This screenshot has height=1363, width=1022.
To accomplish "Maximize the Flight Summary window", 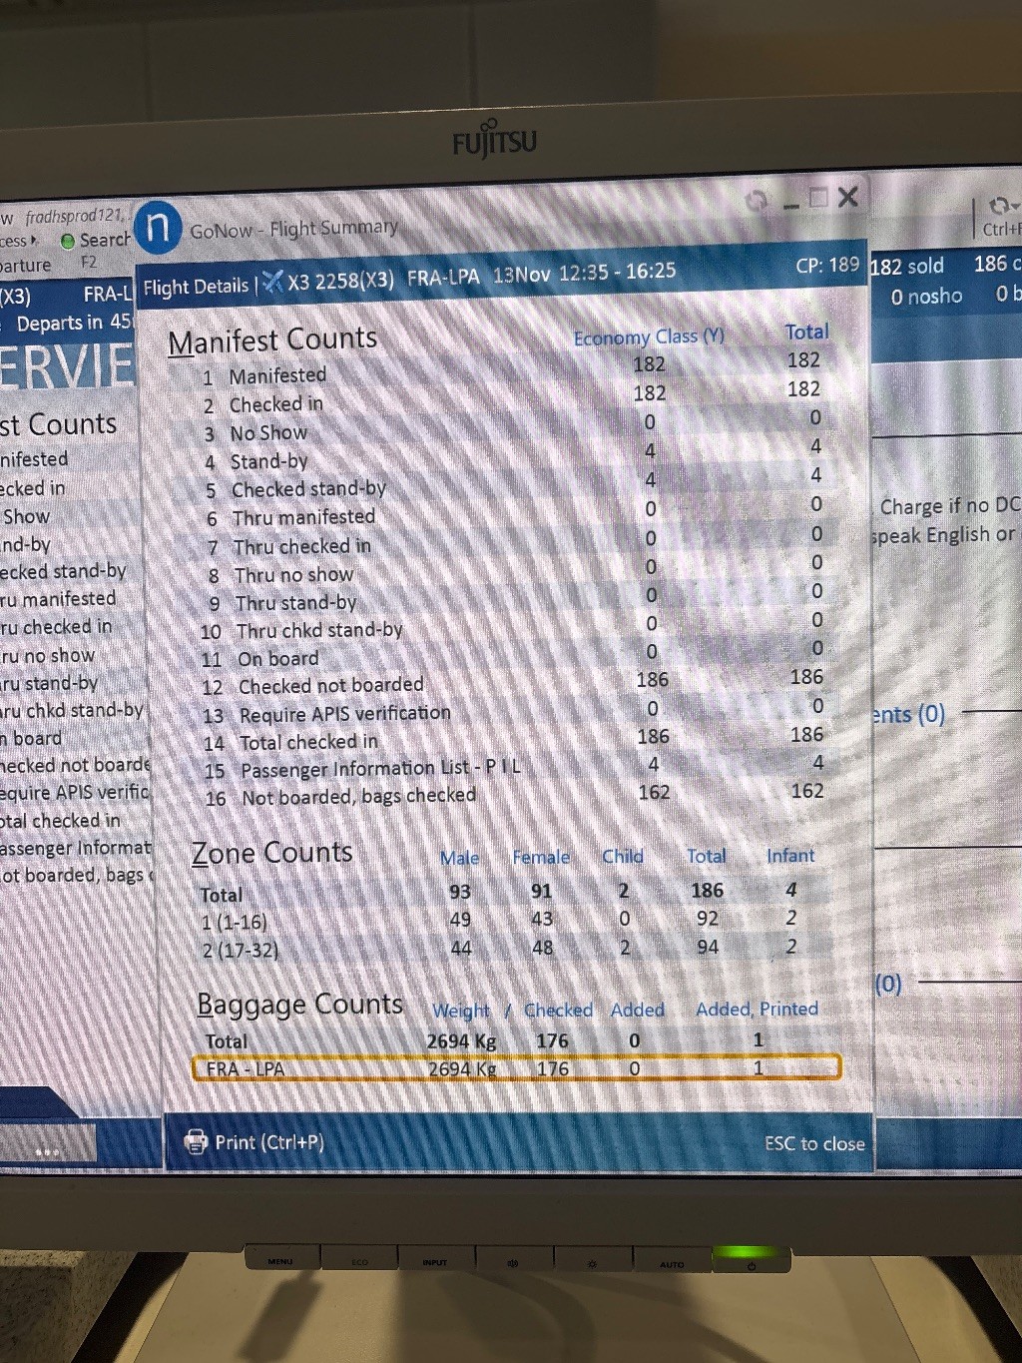I will coord(819,198).
